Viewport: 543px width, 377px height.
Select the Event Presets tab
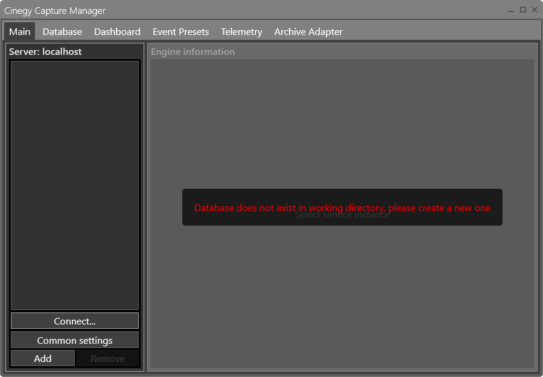point(180,31)
